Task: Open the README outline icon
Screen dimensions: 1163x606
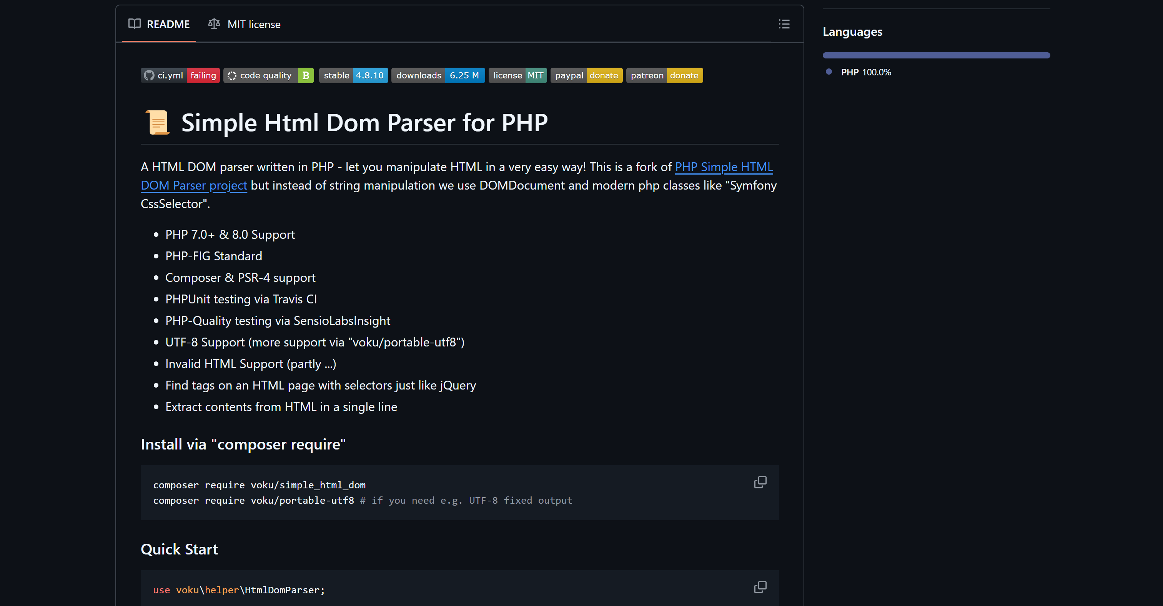Action: click(x=784, y=24)
